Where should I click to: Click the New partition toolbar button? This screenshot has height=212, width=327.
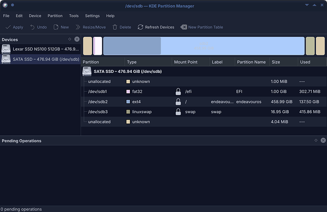(61, 27)
